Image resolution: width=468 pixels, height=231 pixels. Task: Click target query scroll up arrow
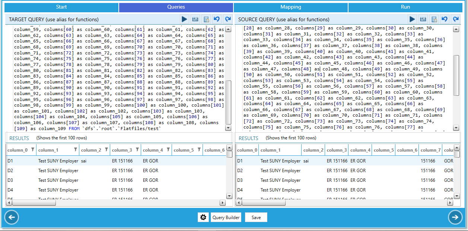pyautogui.click(x=229, y=29)
